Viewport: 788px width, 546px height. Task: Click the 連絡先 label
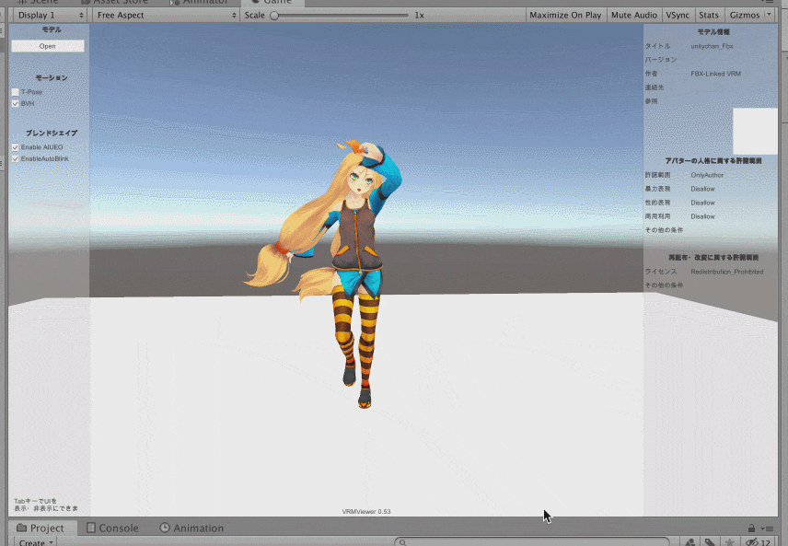(655, 87)
